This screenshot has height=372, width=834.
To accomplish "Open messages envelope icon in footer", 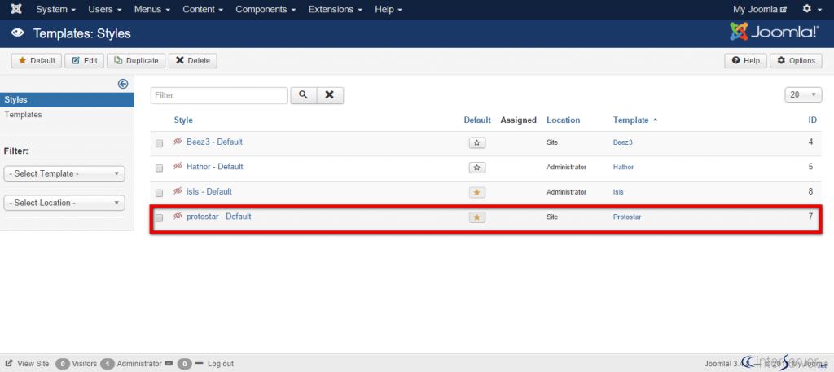I will coord(169,364).
